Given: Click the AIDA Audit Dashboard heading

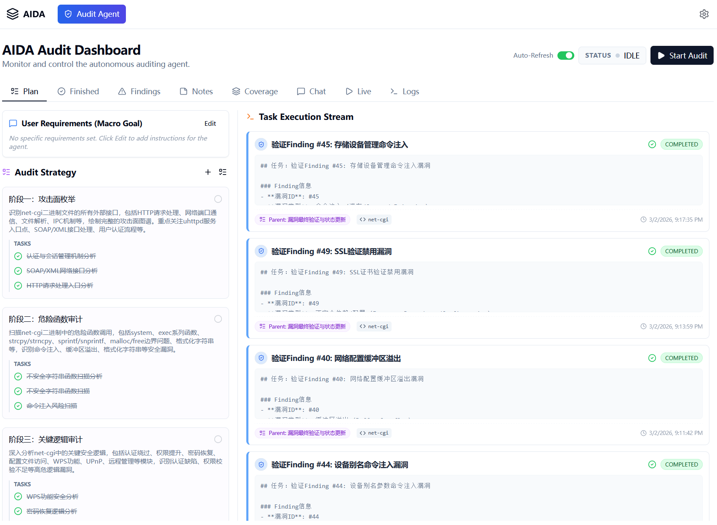Looking at the screenshot, I should (x=72, y=50).
